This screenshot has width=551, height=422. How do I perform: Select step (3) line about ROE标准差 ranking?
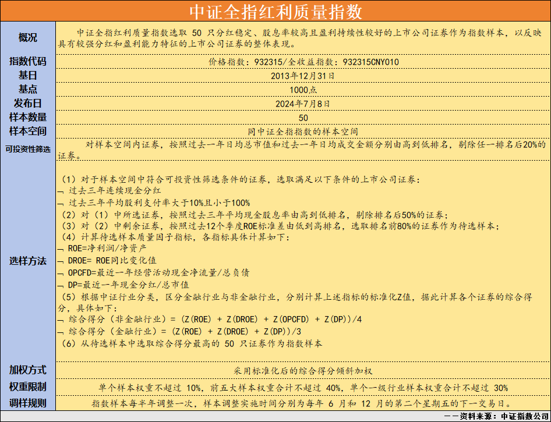pos(280,226)
